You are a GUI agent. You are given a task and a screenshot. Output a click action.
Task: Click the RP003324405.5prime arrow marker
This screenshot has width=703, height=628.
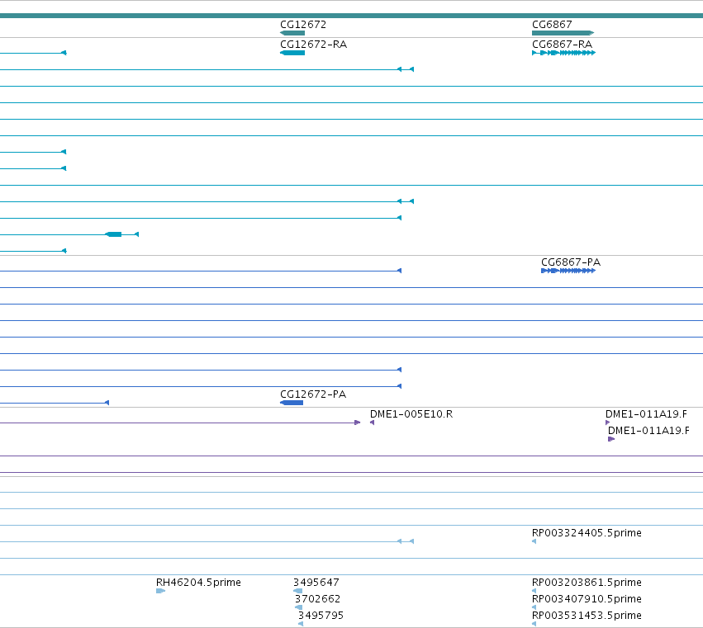[534, 541]
